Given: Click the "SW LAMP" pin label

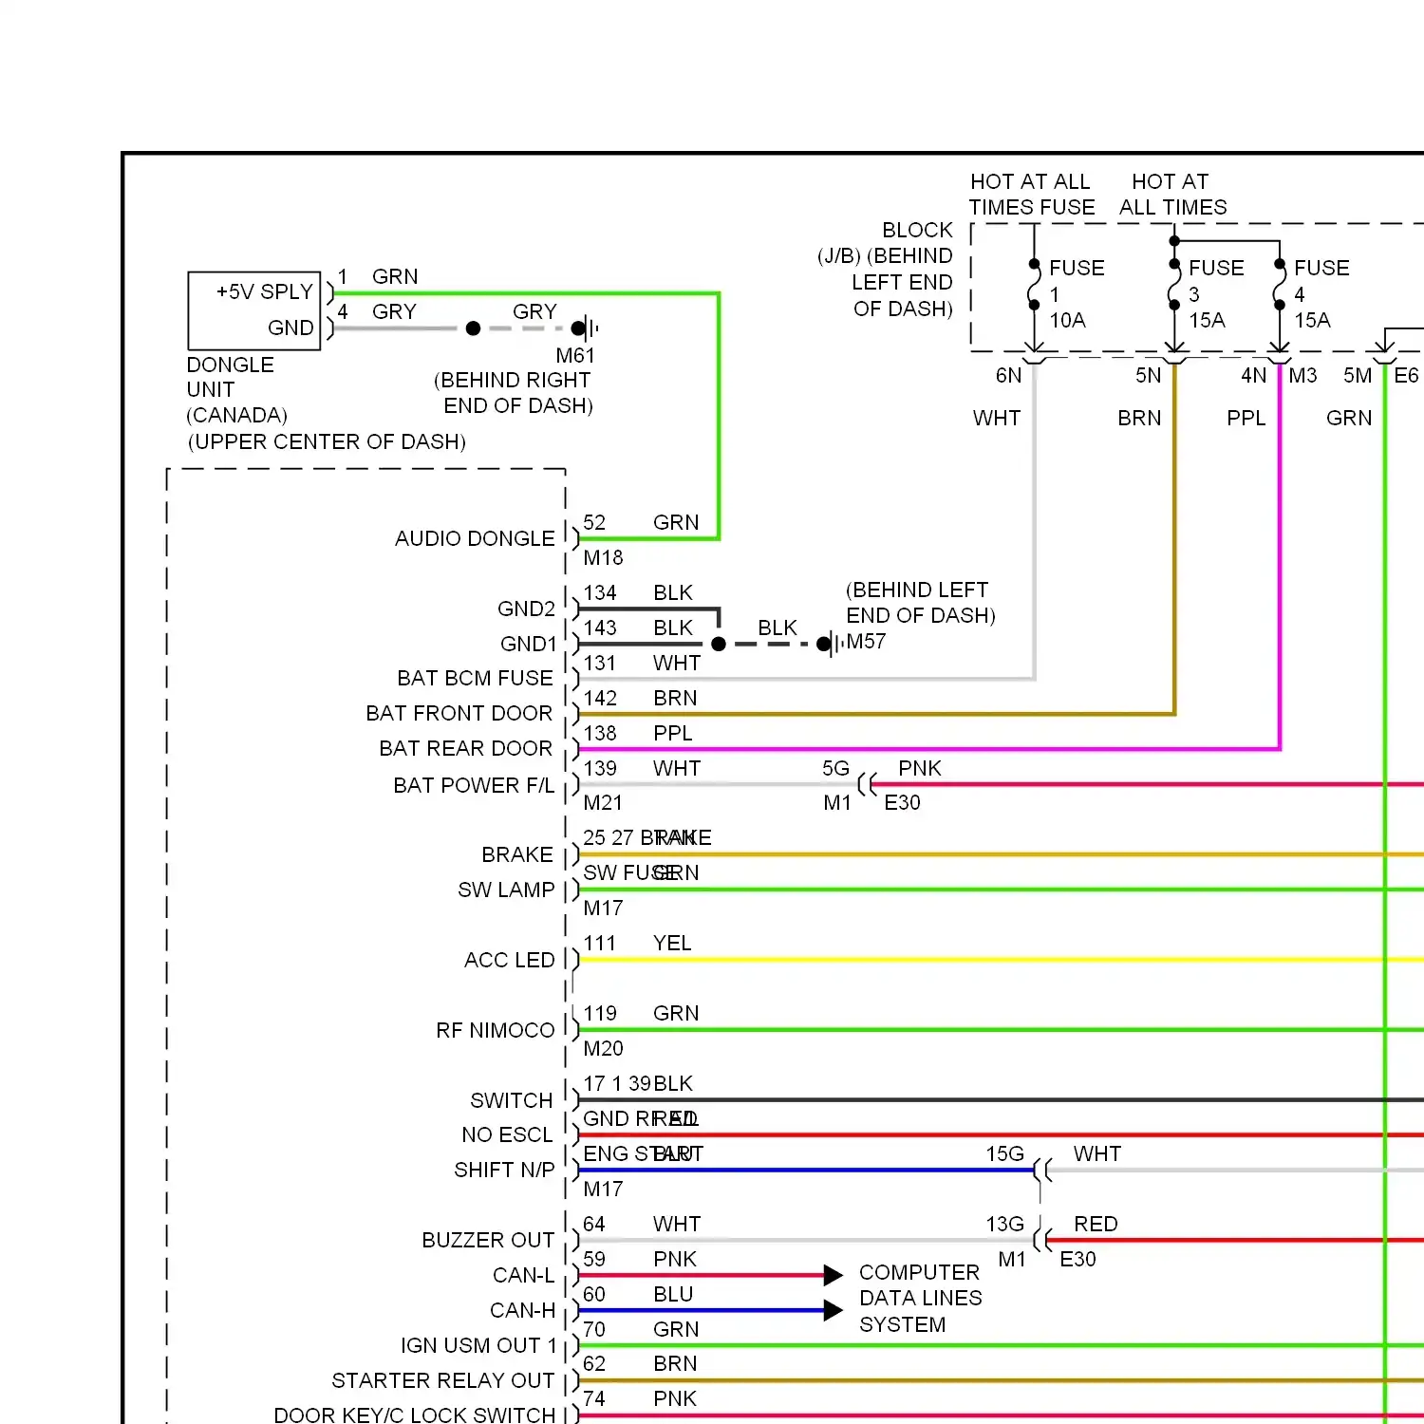Looking at the screenshot, I should [506, 890].
